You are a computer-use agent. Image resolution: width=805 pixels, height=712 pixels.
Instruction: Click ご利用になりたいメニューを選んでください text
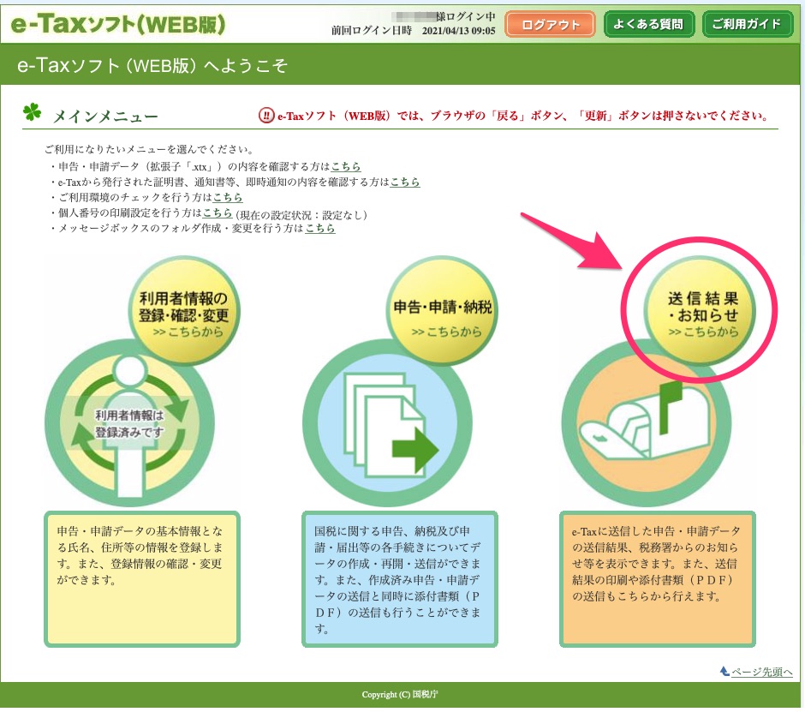(149, 149)
